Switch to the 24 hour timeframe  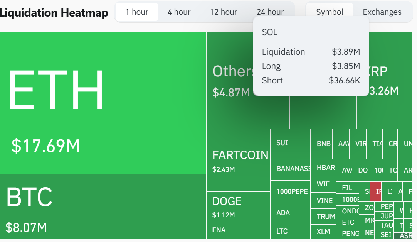click(x=270, y=12)
